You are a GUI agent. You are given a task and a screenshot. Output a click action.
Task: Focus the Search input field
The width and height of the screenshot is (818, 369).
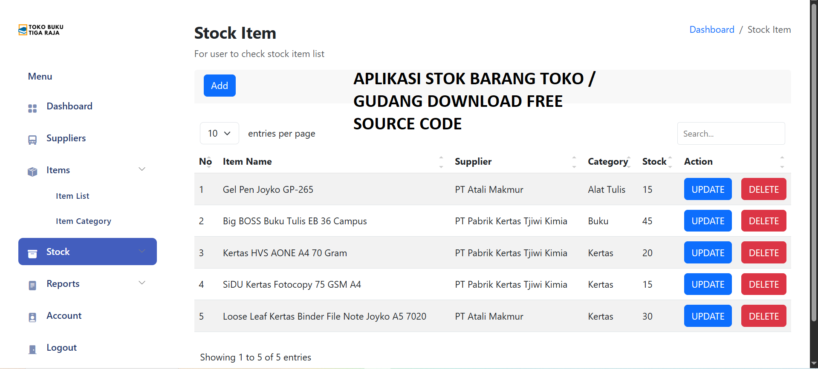coord(731,134)
